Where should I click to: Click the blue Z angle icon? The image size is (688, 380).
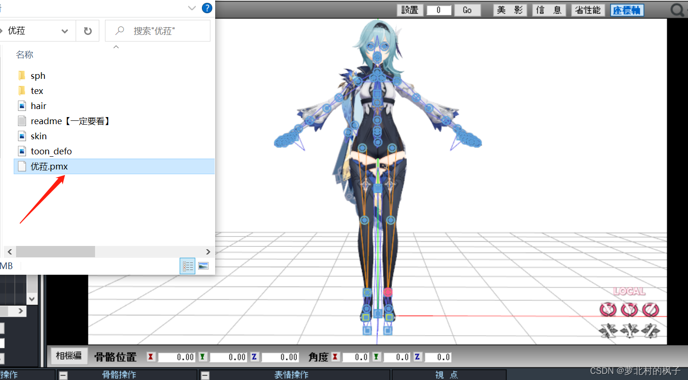[x=418, y=357]
